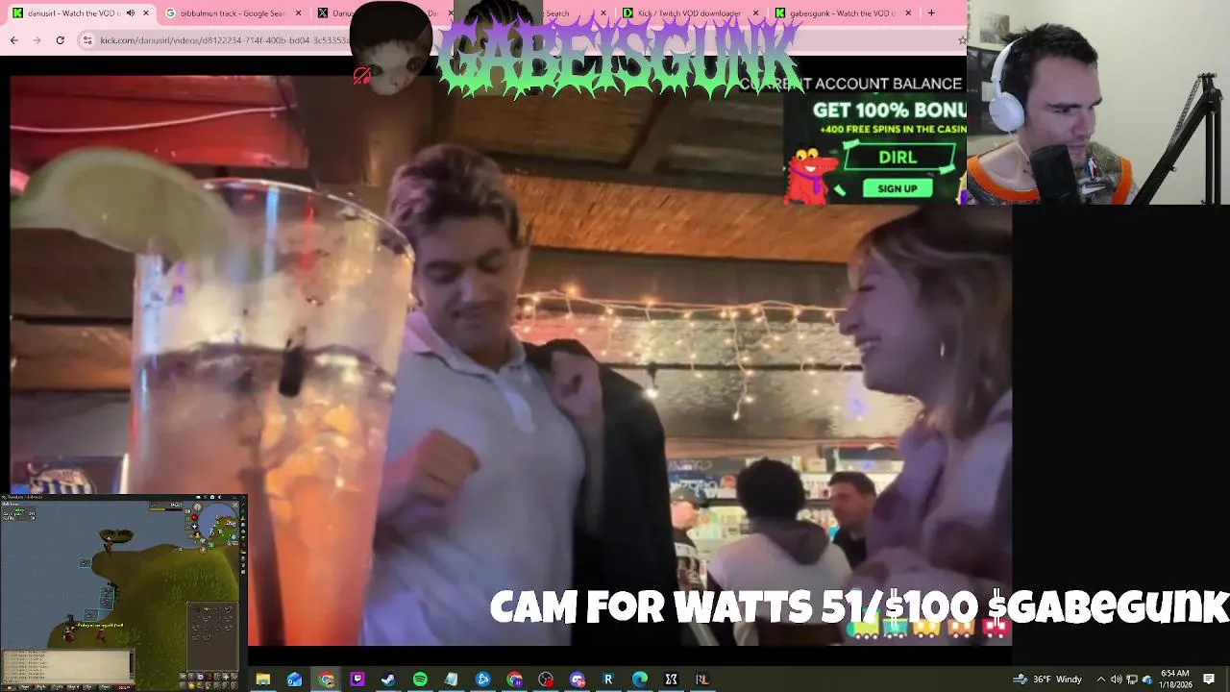Open the RuneLite RL icon in the taskbar
Image resolution: width=1230 pixels, height=692 pixels.
tap(701, 680)
